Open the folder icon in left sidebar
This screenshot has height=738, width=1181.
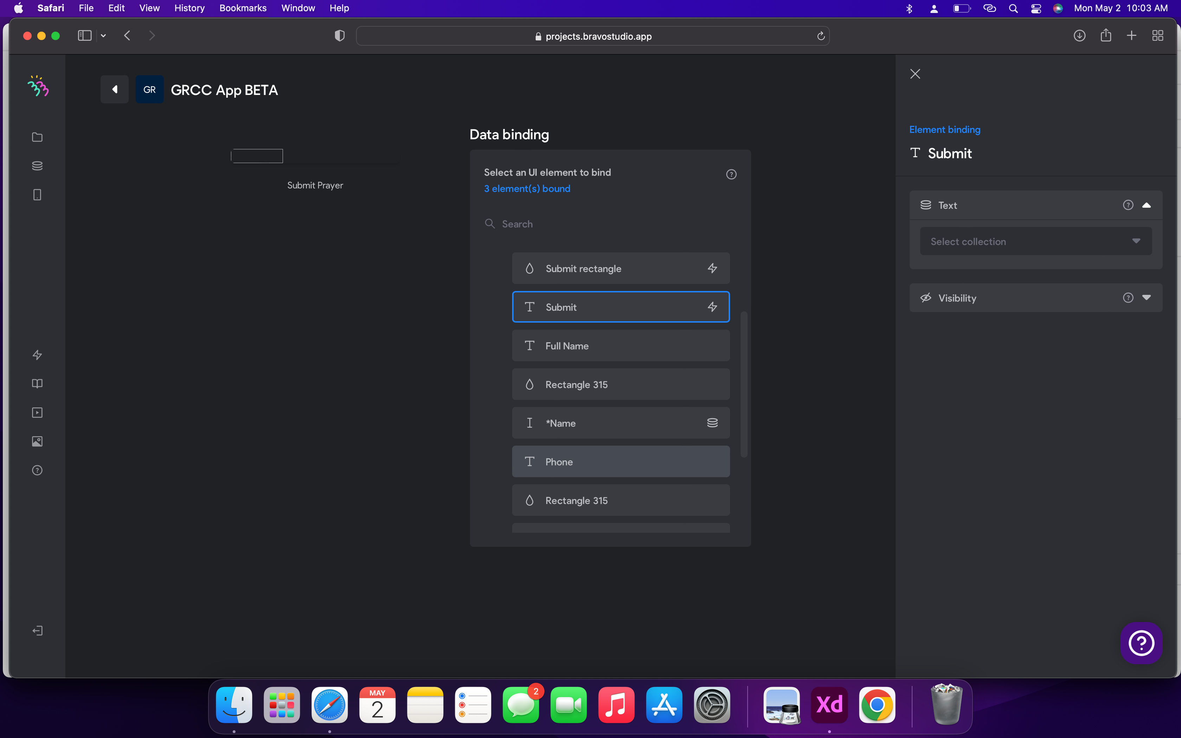coord(37,137)
